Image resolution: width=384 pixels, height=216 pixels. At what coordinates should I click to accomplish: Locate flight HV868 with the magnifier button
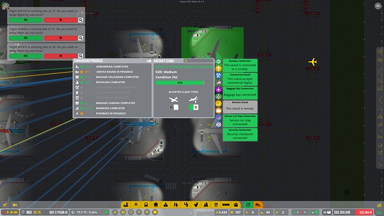[81, 38]
